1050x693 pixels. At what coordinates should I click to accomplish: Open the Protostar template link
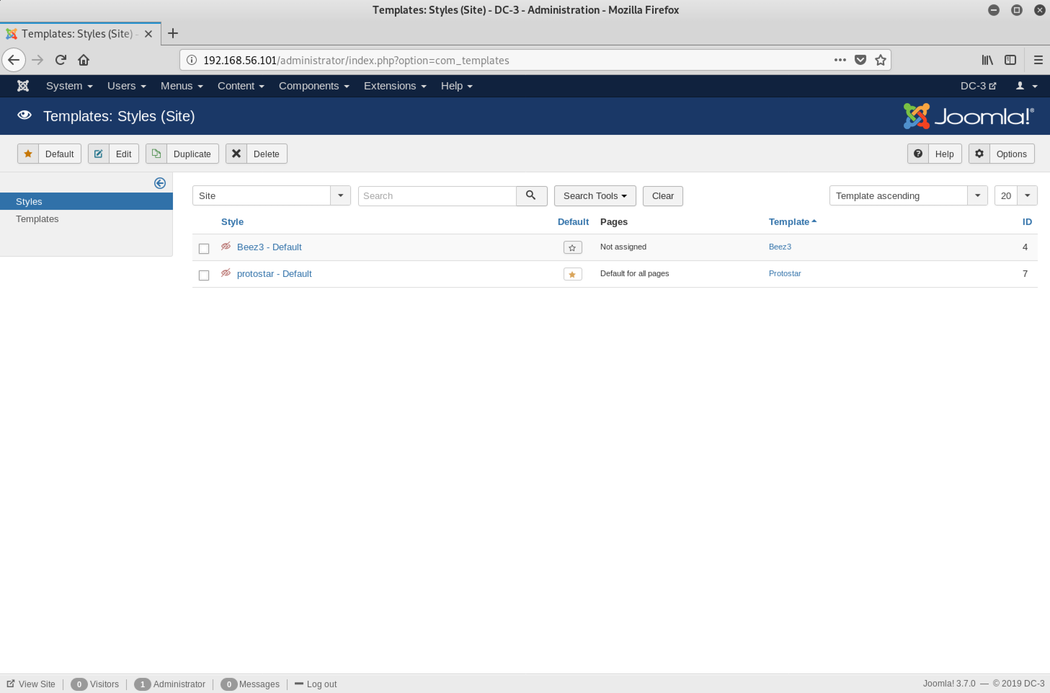[785, 273]
